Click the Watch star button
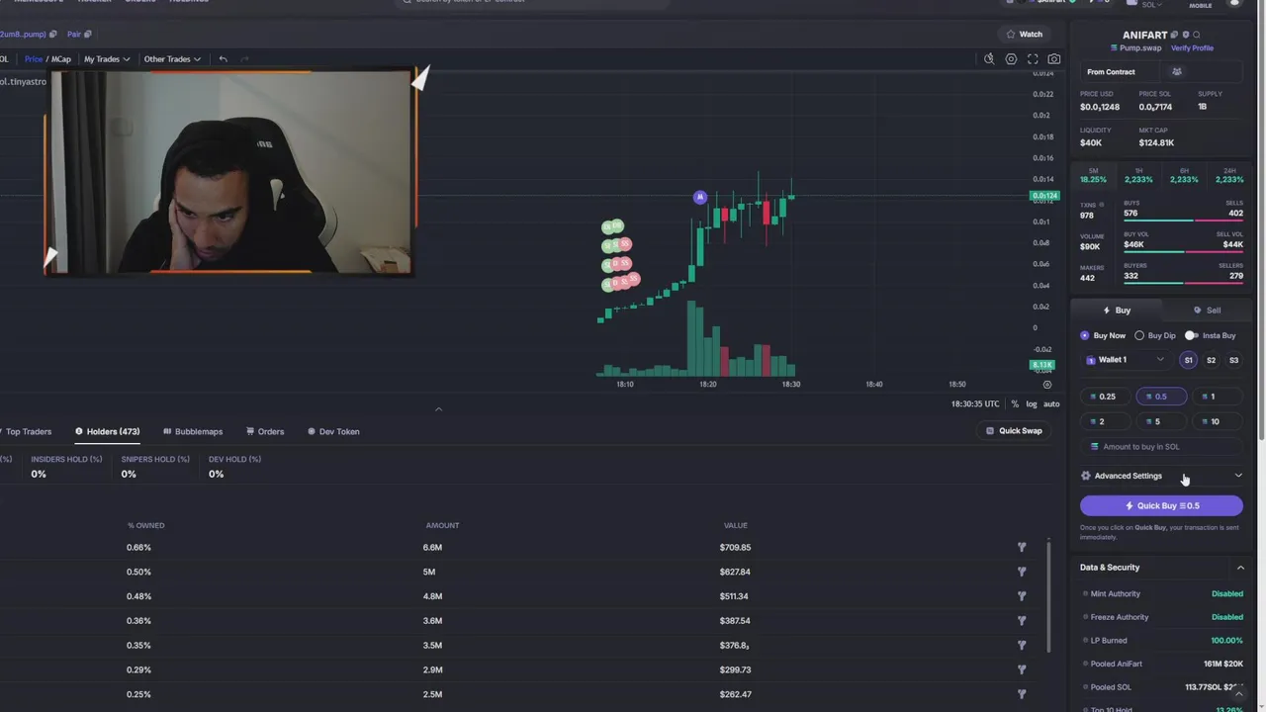The image size is (1266, 712). pos(1025,34)
